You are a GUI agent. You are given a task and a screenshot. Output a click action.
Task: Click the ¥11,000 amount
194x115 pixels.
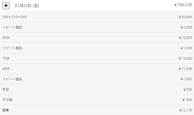point(185,69)
